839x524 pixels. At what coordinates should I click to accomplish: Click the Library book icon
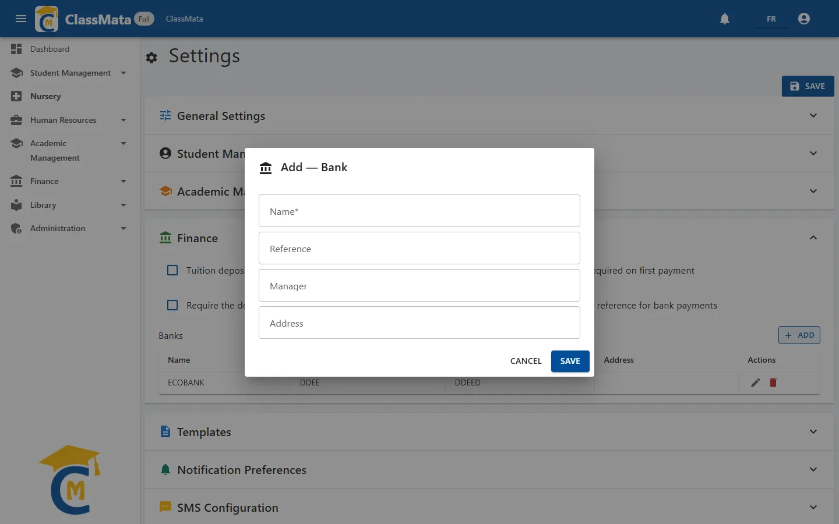16,205
